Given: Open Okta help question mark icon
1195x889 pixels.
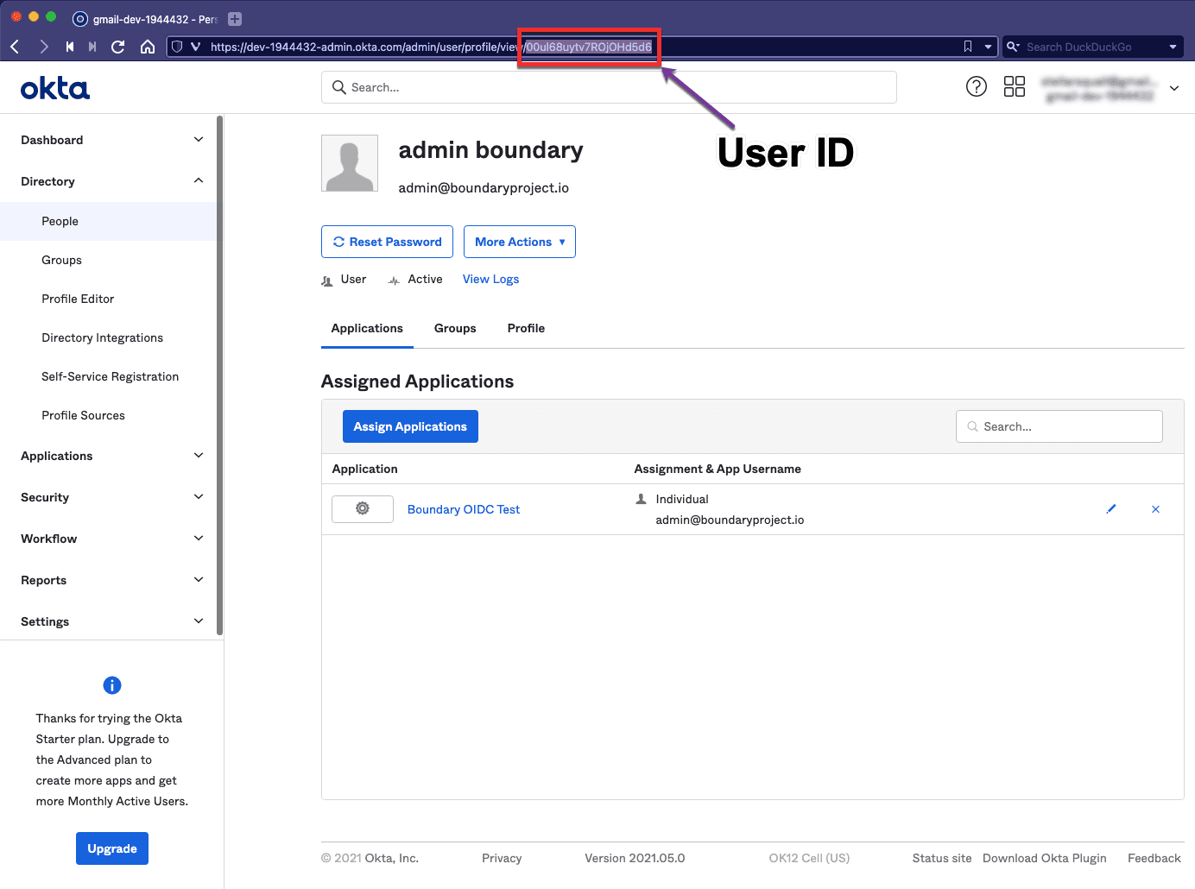Looking at the screenshot, I should (977, 86).
